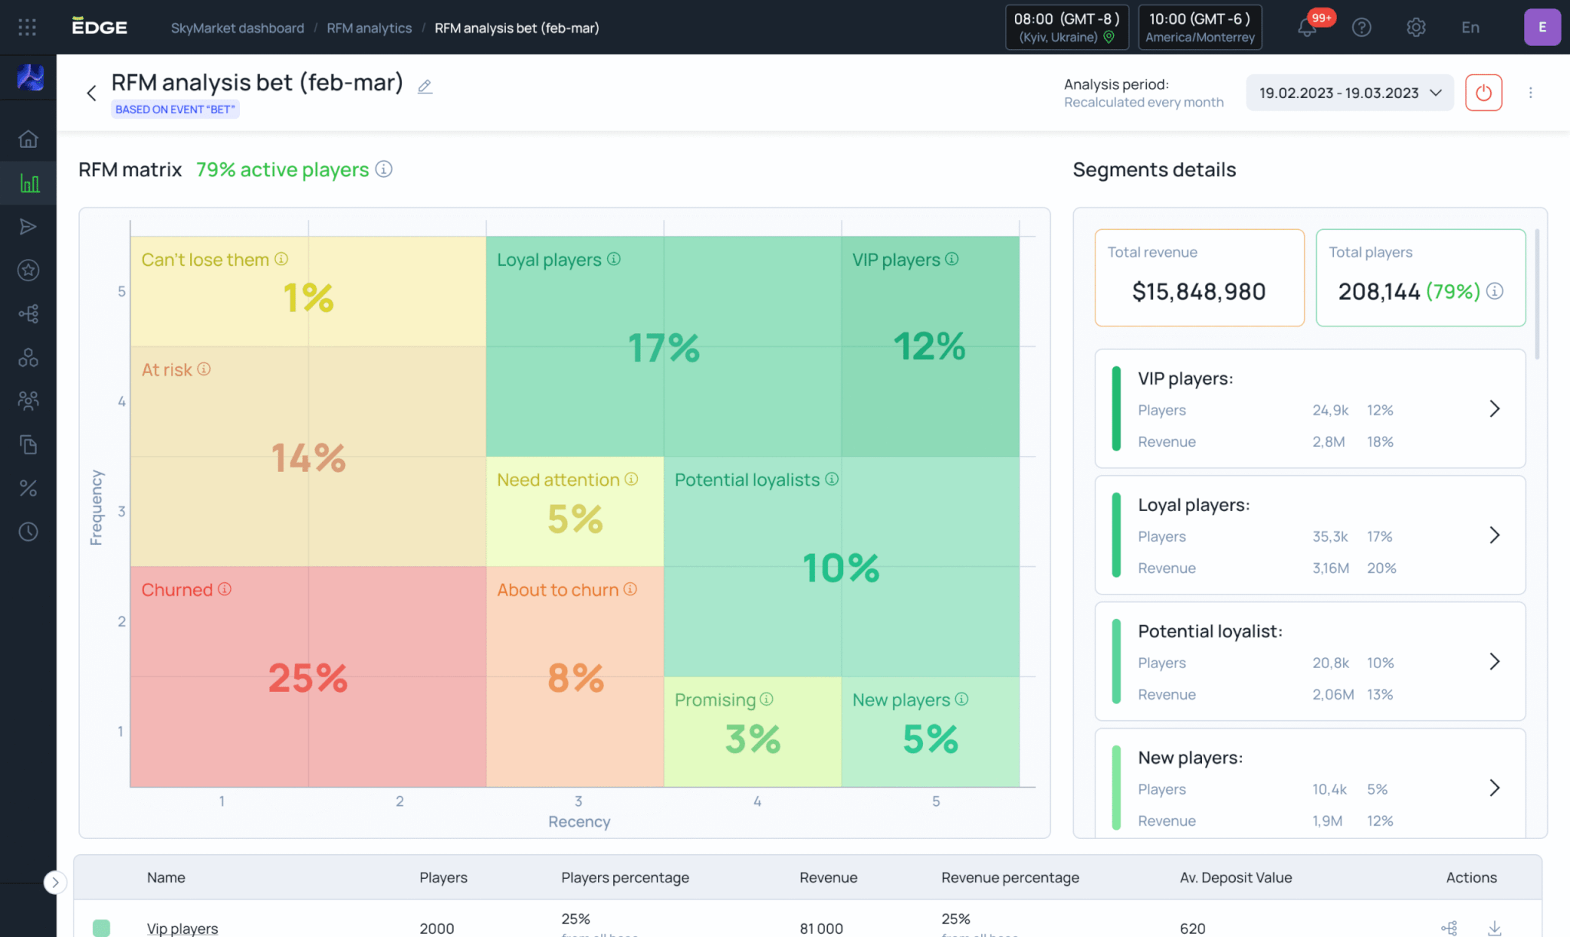Expand Loyal players segment details
The image size is (1570, 937).
(1494, 535)
